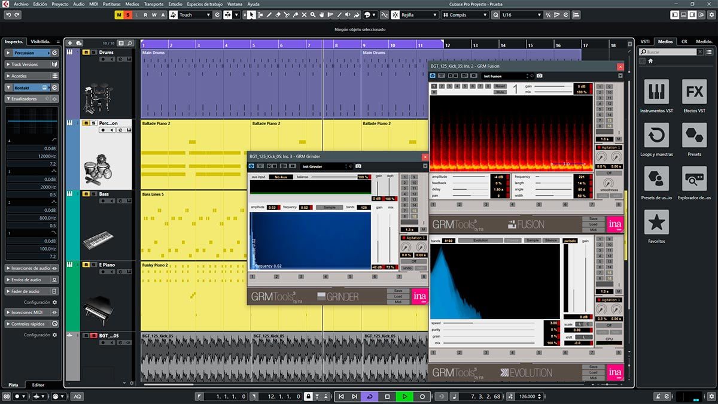Screen dimensions: 718x404
Task: Open Proyecto menu
Action: [60, 4]
